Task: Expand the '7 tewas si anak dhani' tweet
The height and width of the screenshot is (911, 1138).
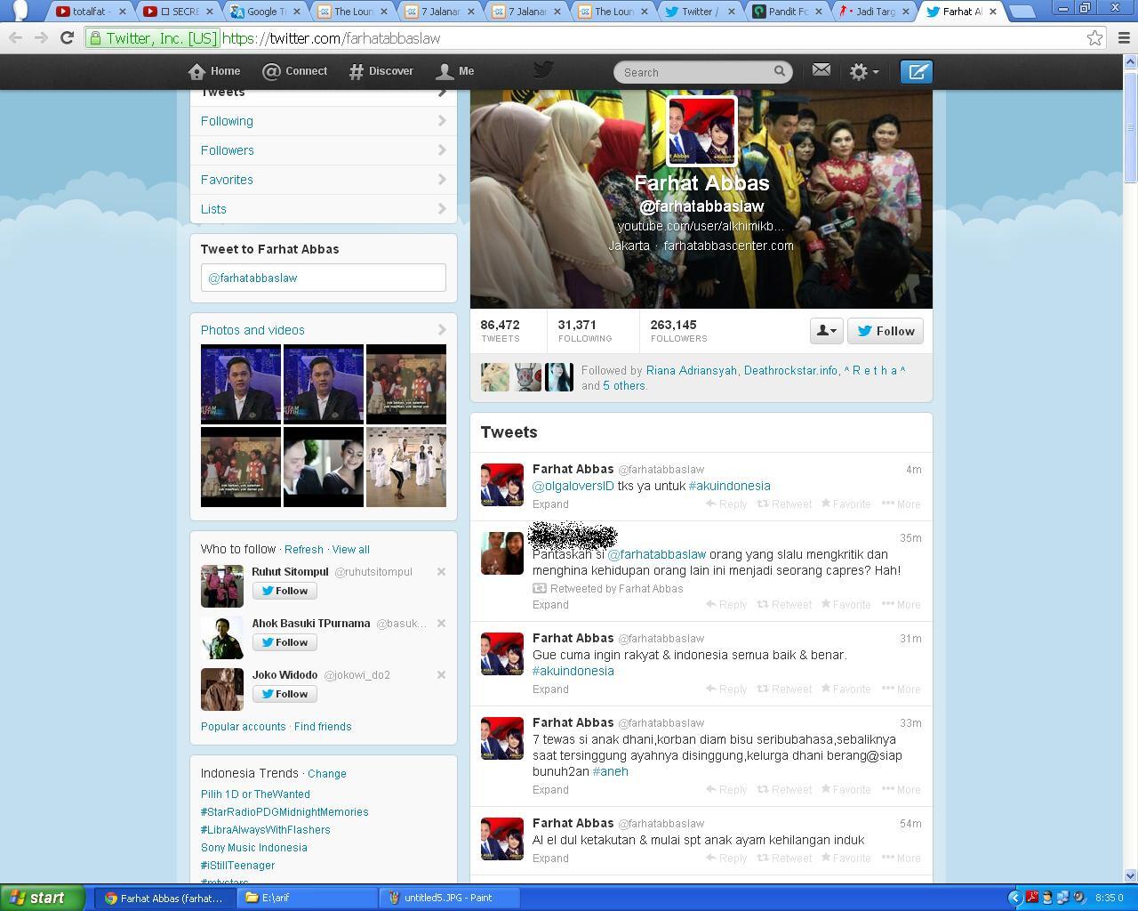Action: (550, 790)
